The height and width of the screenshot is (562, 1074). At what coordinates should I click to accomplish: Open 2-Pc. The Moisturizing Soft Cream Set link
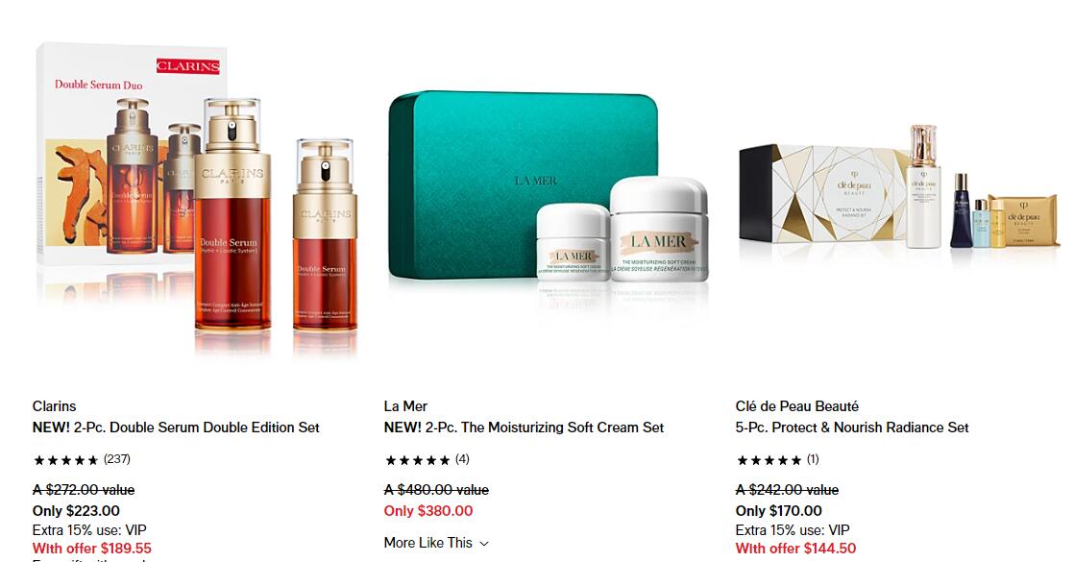click(x=524, y=428)
